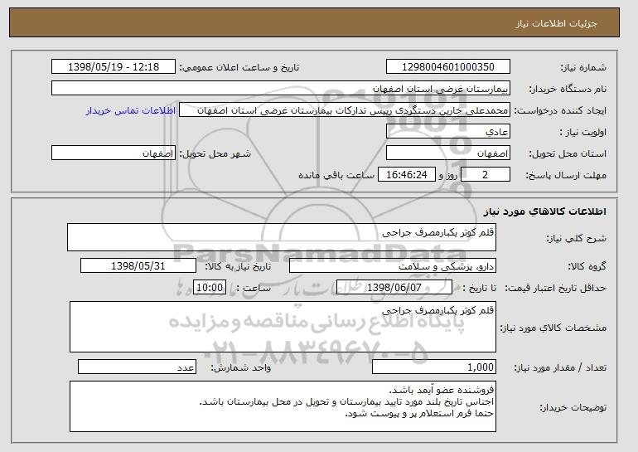Click the note line فروشنده عضو آیمد باشد
The image size is (638, 452).
pos(442,391)
